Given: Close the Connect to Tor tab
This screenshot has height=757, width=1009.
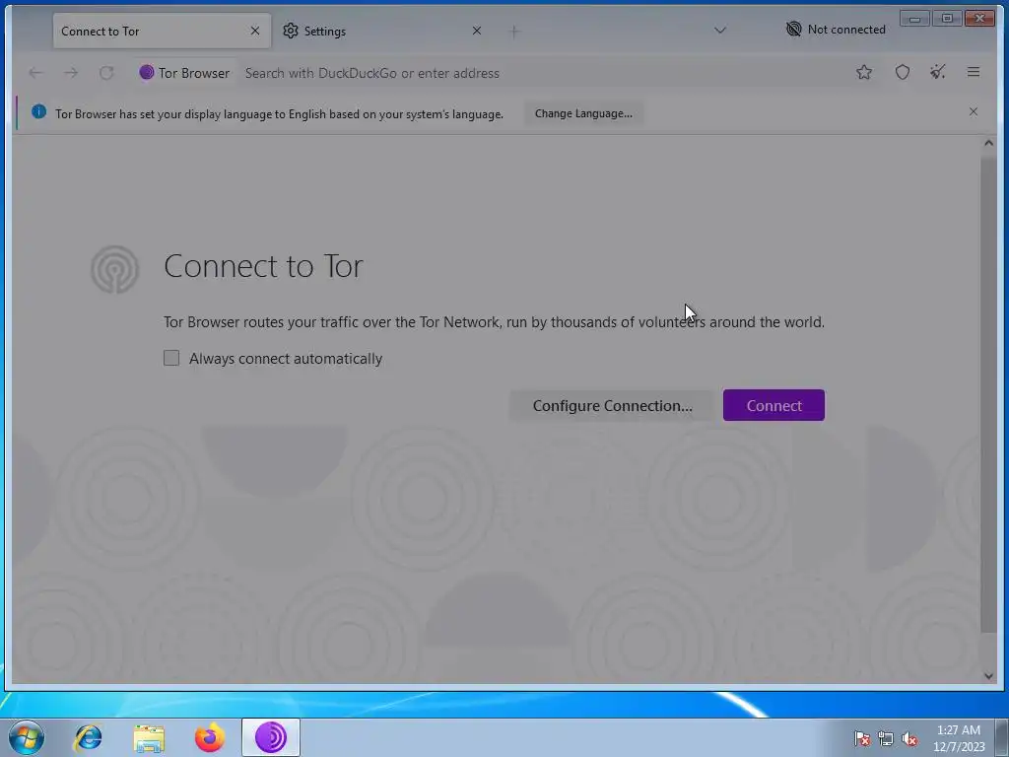Looking at the screenshot, I should pos(255,31).
